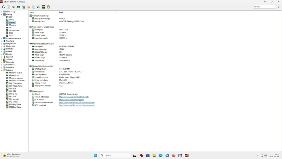The image size is (282, 159).
Task: Launch Firefox from the taskbar
Action: pyautogui.click(x=173, y=155)
